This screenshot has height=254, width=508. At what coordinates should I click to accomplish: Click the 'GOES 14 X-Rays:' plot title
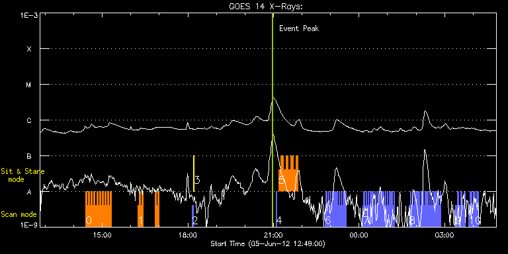tap(266, 7)
